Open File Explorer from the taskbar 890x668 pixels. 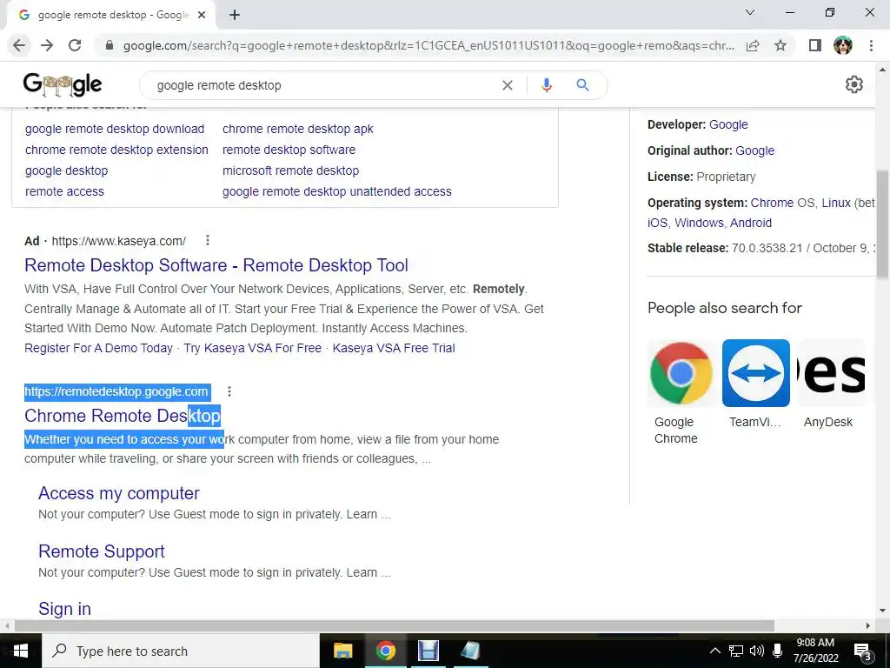[x=342, y=651]
